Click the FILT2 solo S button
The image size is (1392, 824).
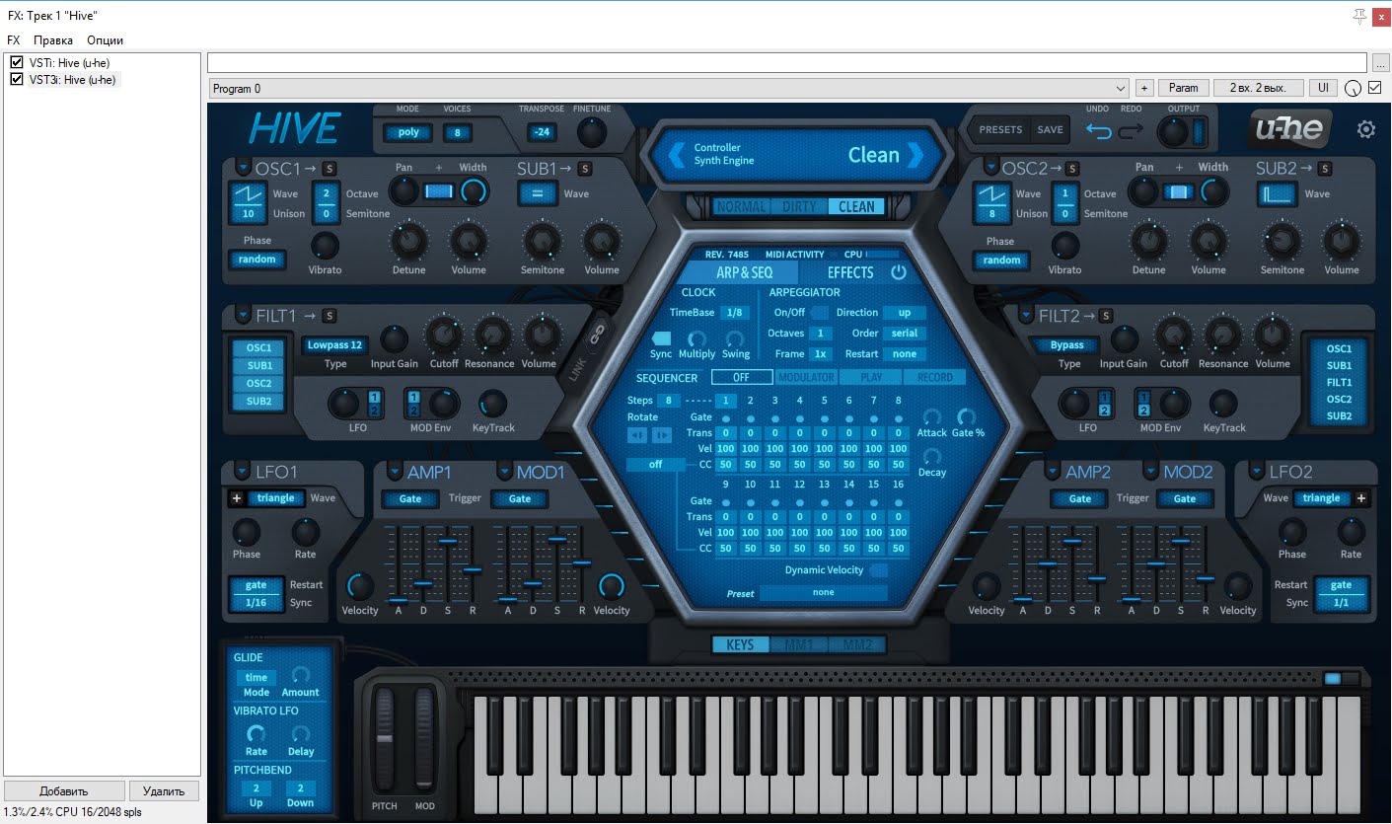[1107, 316]
